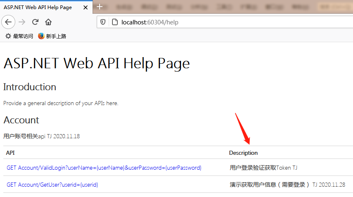Click the Account section heading
This screenshot has height=197, width=353.
click(x=21, y=120)
